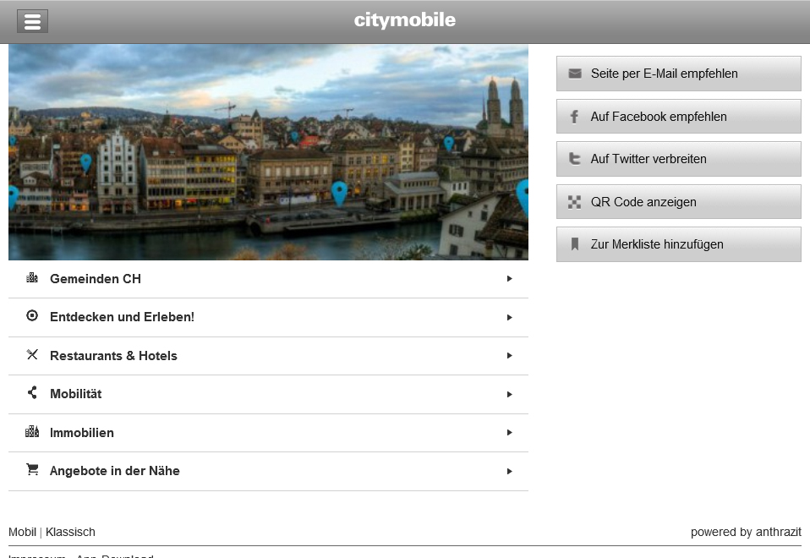Switch to the Mobil view link
The image size is (810, 558).
(22, 532)
